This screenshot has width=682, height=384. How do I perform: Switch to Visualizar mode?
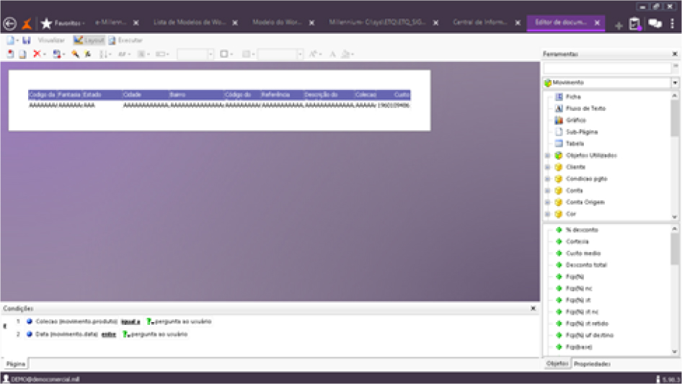coord(50,41)
